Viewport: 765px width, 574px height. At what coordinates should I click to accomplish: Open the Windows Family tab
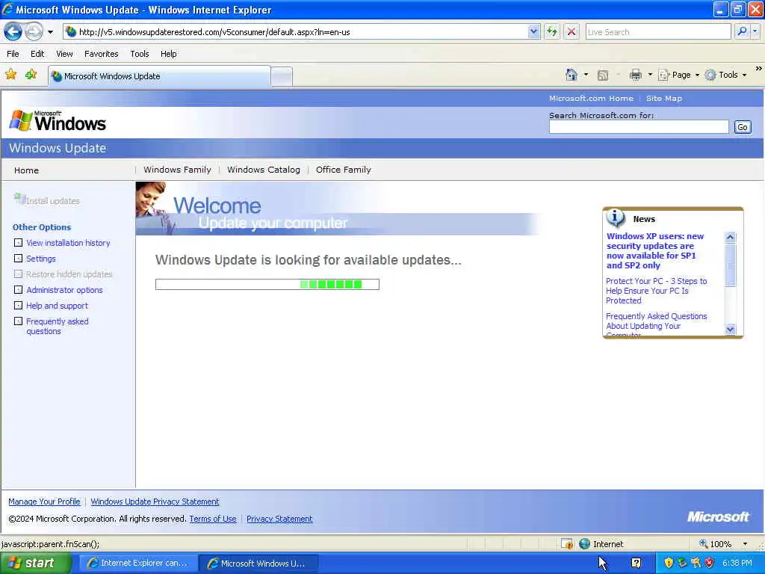[177, 170]
